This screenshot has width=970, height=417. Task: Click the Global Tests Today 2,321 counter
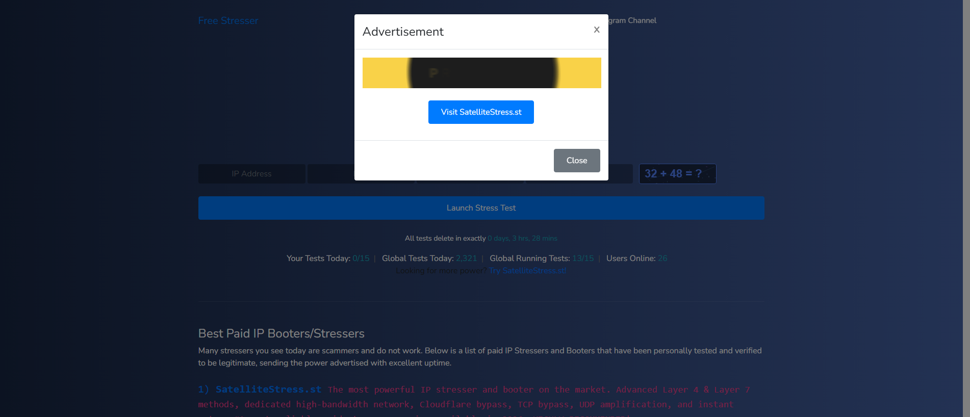(429, 258)
